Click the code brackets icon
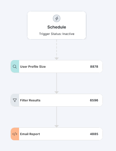This screenshot has height=151, width=116. coord(15,134)
